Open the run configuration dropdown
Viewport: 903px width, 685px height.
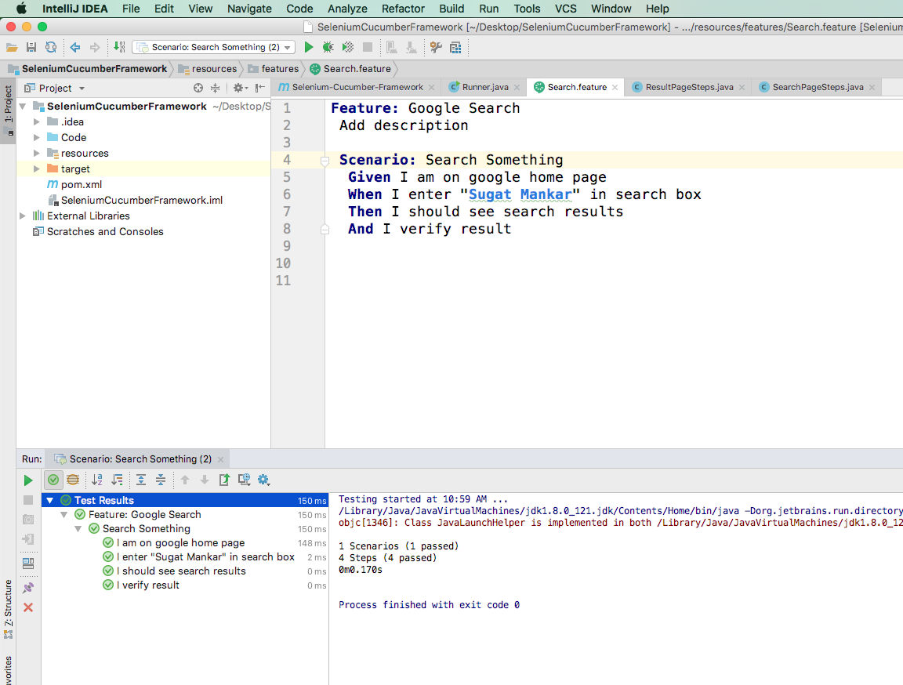tap(213, 48)
